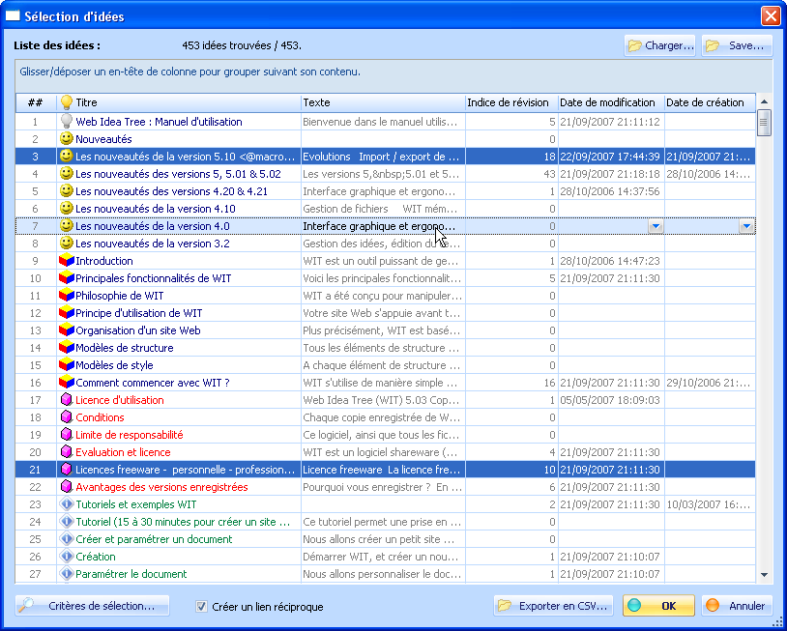Click the pink hexagon icon beside Conditions
This screenshot has height=631, width=787.
click(67, 417)
